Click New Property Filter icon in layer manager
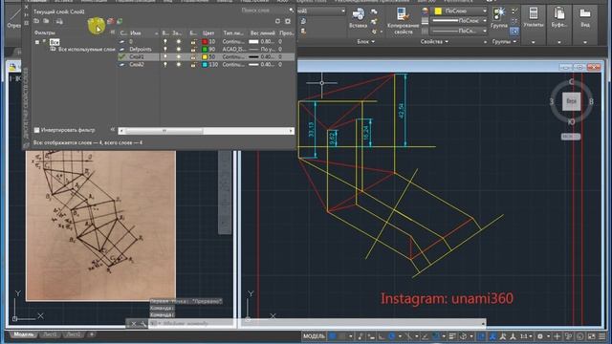This screenshot has height=344, width=612. pyautogui.click(x=36, y=21)
